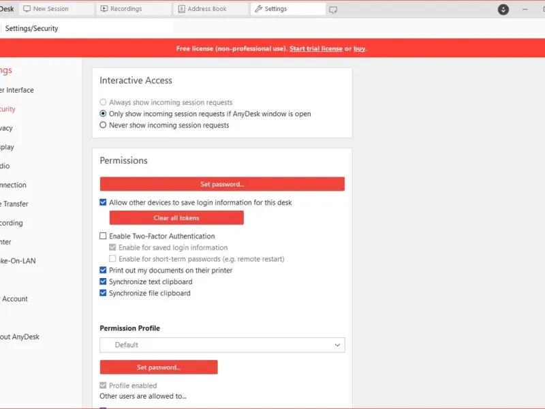
Task: Open Audio settings in sidebar
Action: coord(5,166)
